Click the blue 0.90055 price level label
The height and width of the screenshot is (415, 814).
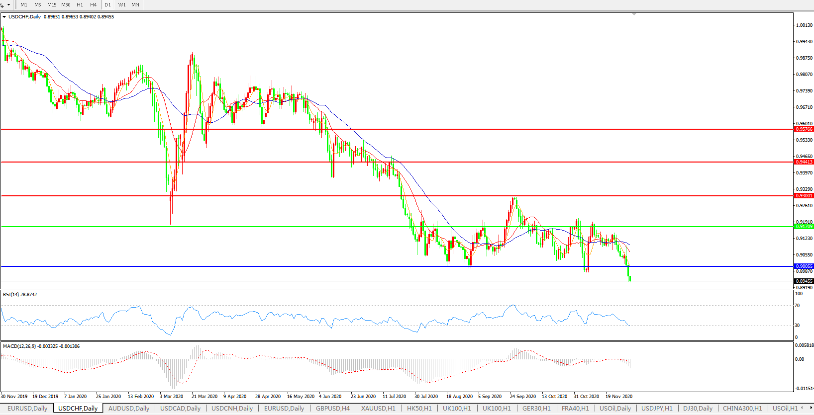pos(804,266)
